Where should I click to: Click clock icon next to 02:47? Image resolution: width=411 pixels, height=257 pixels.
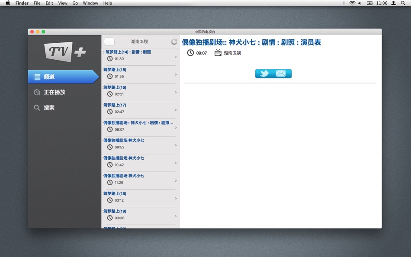pos(110,112)
